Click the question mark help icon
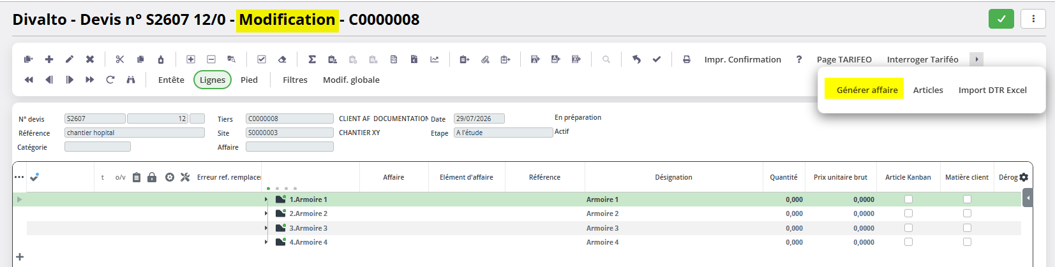1055x267 pixels. 799,59
